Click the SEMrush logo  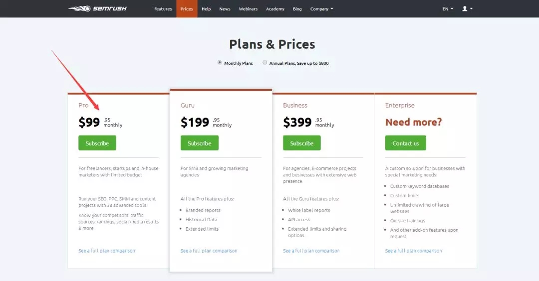click(x=97, y=8)
